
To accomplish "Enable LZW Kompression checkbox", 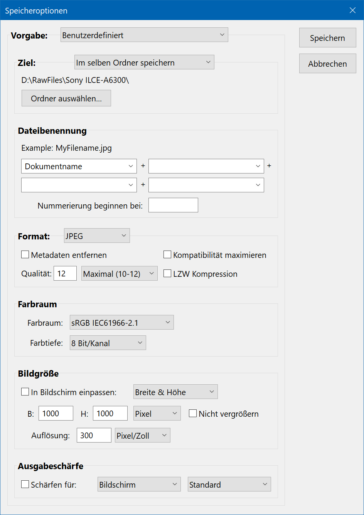I will tap(167, 274).
